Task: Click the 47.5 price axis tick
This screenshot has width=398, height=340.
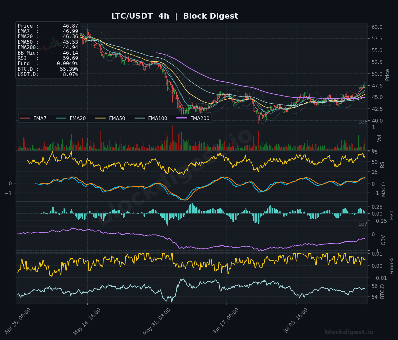Action: pyautogui.click(x=377, y=86)
